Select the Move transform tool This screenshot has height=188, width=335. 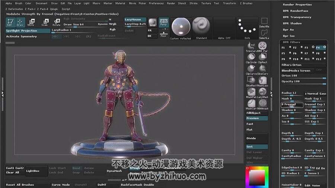pos(31,22)
